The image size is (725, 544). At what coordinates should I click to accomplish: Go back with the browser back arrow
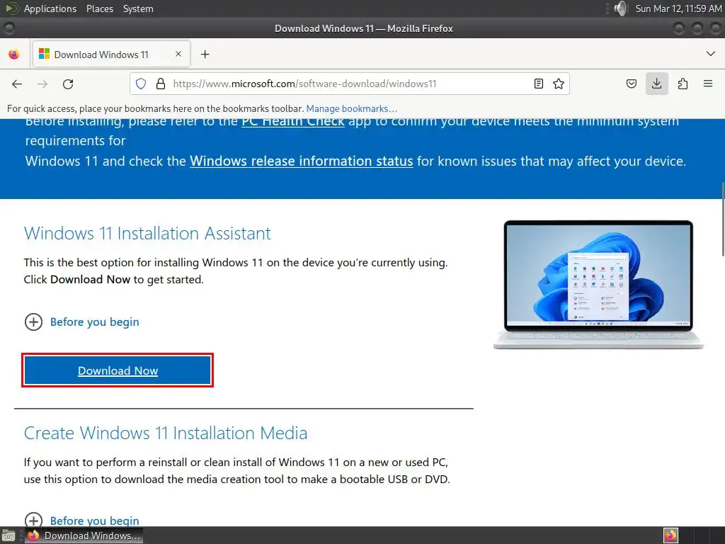(x=17, y=84)
